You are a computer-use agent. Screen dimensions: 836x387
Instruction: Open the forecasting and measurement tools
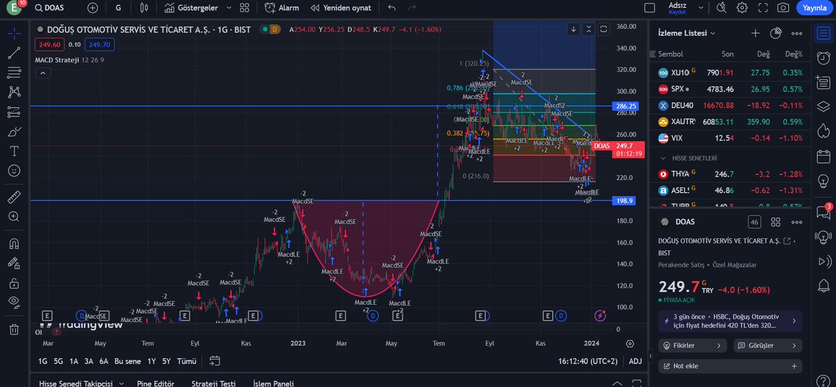coord(14,112)
